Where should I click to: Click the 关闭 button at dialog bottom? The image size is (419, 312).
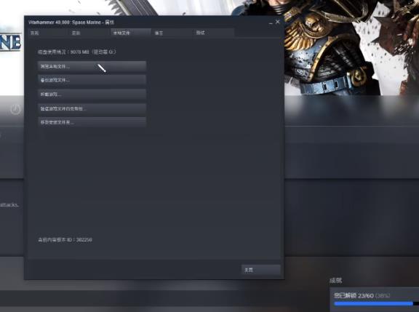point(261,270)
